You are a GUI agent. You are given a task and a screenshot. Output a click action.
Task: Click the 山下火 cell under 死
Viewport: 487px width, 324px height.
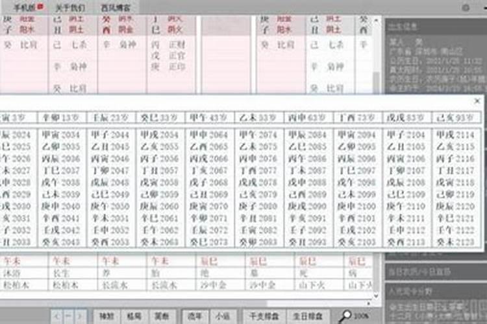tap(312, 285)
